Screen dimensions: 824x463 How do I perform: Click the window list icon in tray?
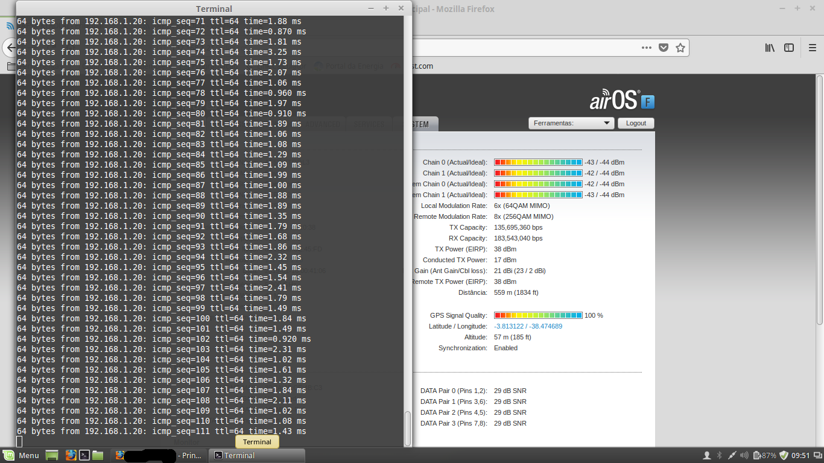click(x=817, y=455)
